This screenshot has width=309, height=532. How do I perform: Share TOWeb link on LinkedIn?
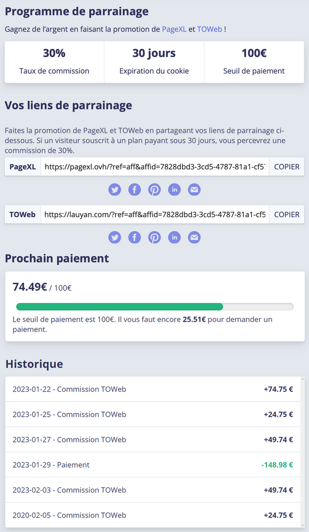174,237
